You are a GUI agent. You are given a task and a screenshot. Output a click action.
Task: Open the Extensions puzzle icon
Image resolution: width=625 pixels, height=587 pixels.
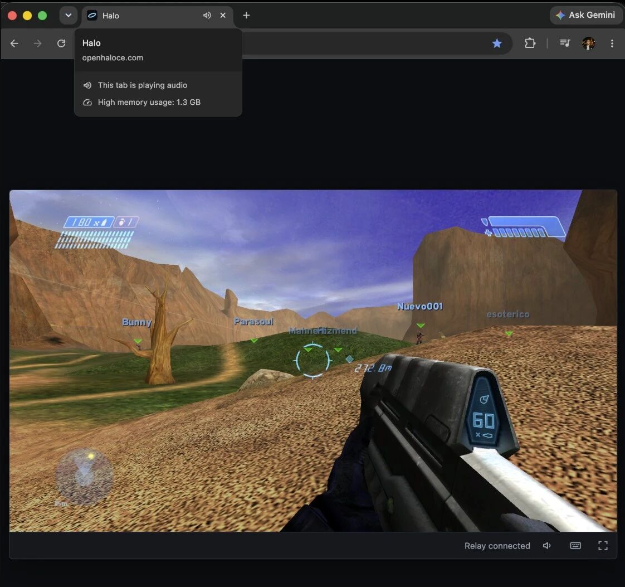[530, 43]
